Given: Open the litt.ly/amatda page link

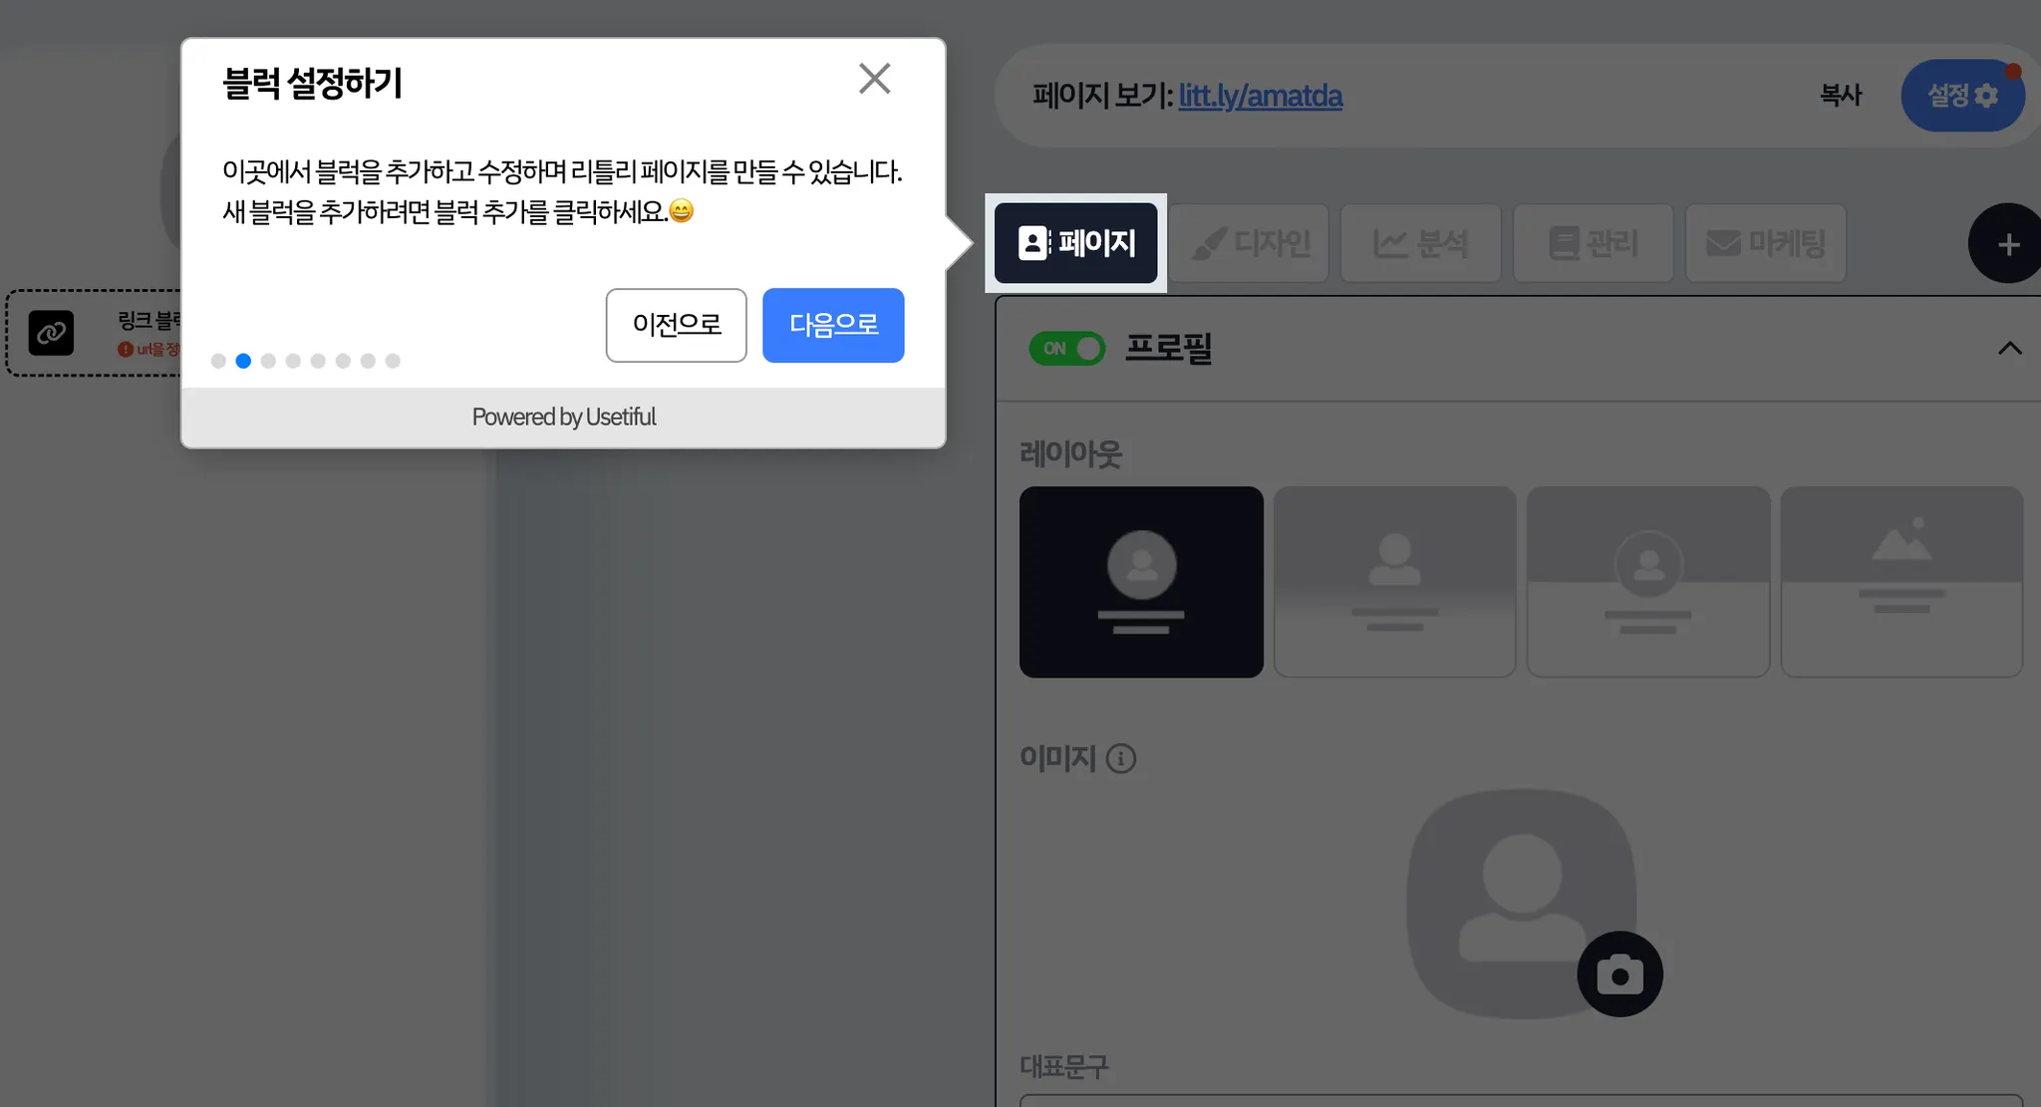Looking at the screenshot, I should [x=1260, y=96].
